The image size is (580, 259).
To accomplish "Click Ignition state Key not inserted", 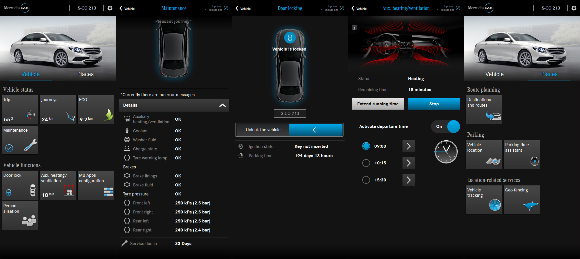I will coord(311,146).
